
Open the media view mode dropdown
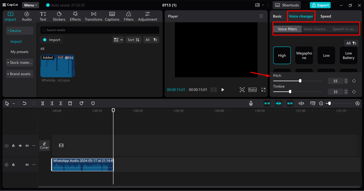click(x=118, y=40)
